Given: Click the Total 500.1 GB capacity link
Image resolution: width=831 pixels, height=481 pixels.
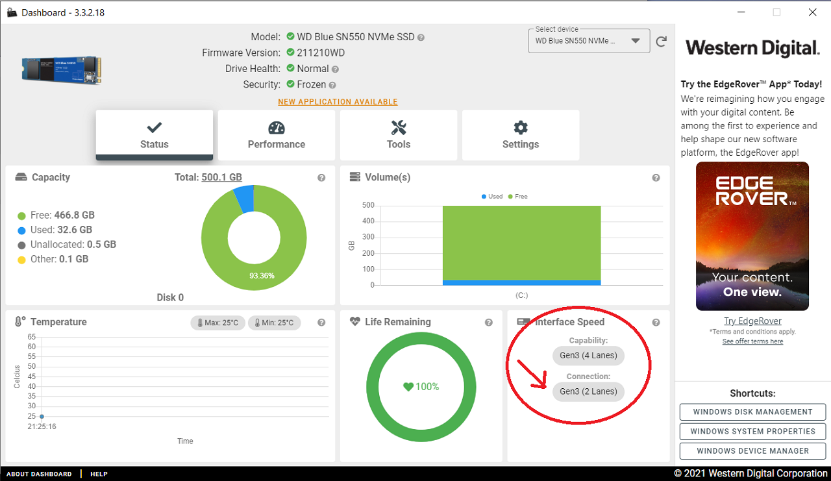Looking at the screenshot, I should pyautogui.click(x=221, y=177).
